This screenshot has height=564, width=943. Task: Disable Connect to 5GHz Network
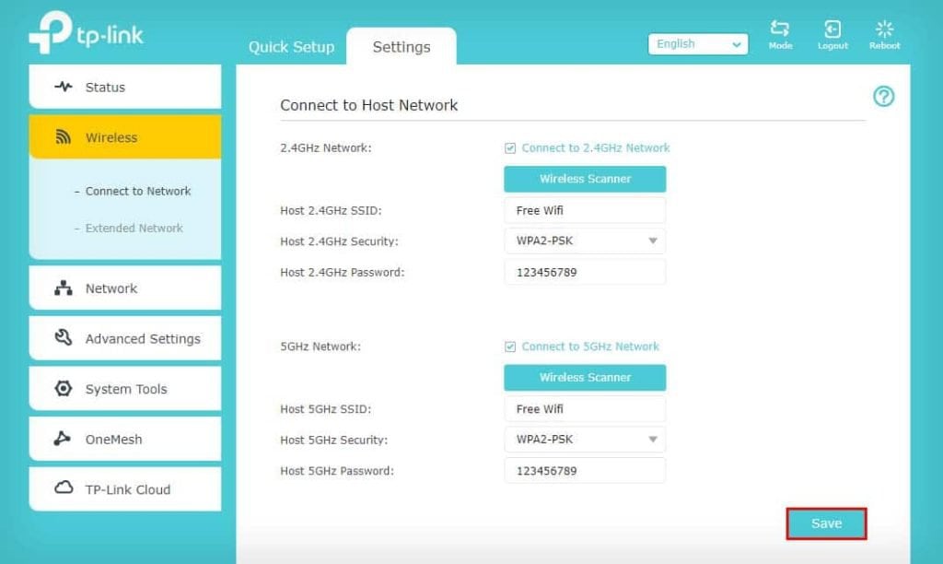click(509, 347)
